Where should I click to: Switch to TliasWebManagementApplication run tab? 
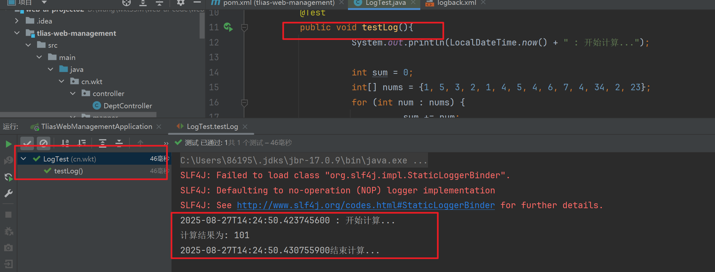[x=97, y=127]
